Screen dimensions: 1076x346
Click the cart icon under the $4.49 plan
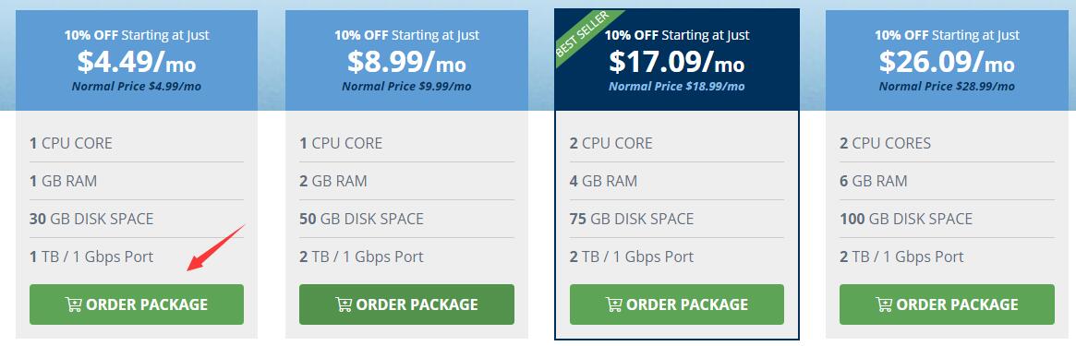[x=73, y=304]
